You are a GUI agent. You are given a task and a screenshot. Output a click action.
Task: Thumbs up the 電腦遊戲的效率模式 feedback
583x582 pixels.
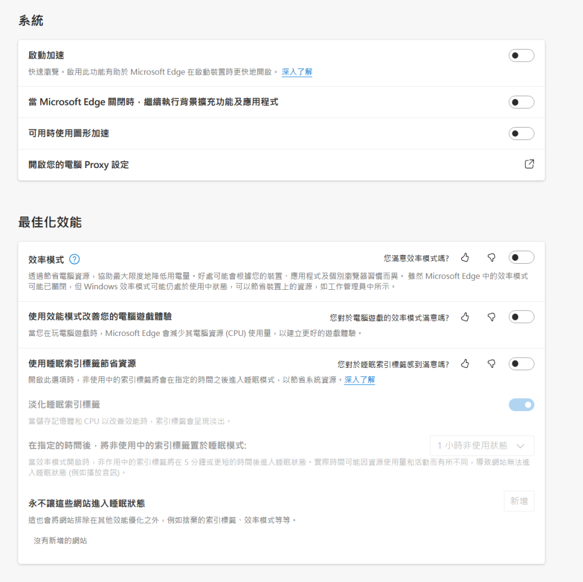pos(465,317)
